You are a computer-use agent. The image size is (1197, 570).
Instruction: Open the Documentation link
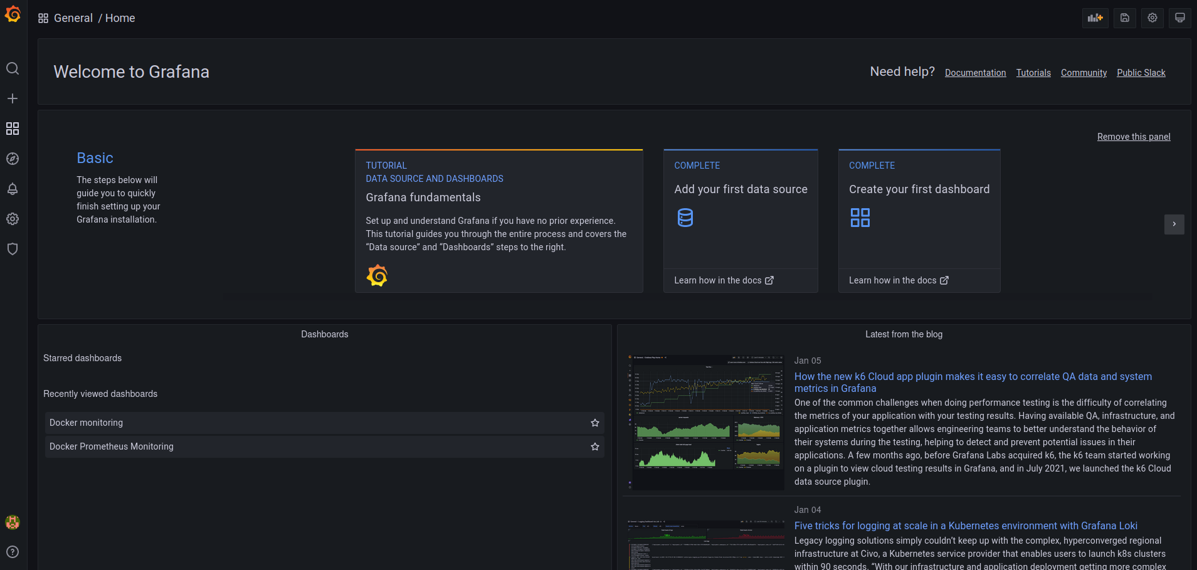(x=975, y=73)
